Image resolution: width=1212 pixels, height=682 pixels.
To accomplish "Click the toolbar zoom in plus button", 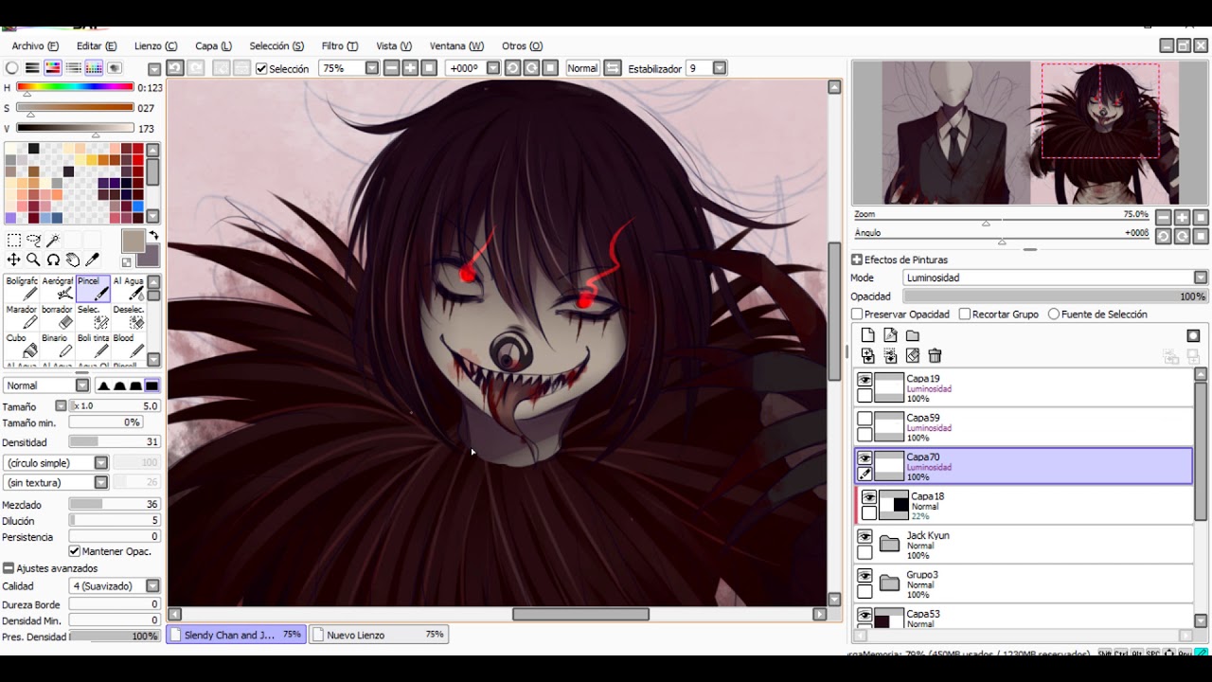I will coord(410,68).
